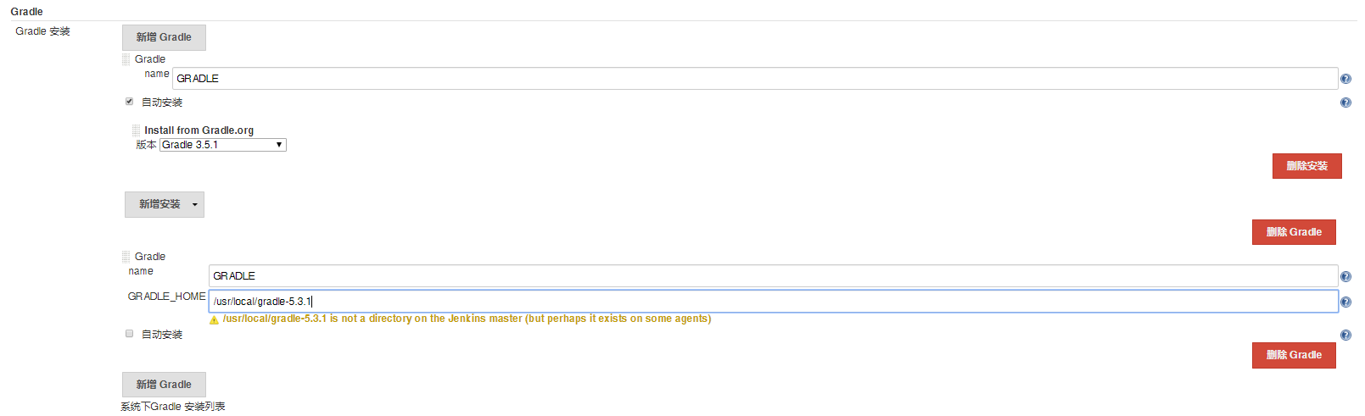Open help icon for GRADLE_HOME field
Viewport: 1365px width, 416px height.
tap(1345, 302)
